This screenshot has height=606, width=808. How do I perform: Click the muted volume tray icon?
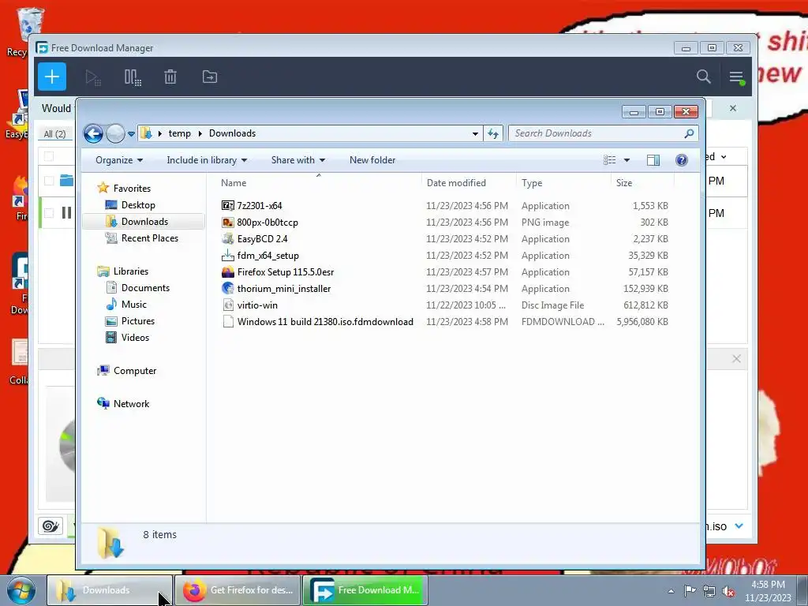pos(728,592)
